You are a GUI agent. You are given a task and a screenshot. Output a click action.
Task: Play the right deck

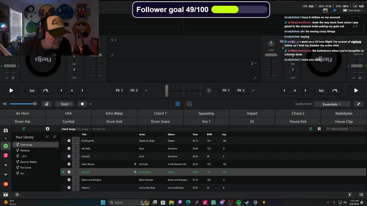tap(356, 90)
